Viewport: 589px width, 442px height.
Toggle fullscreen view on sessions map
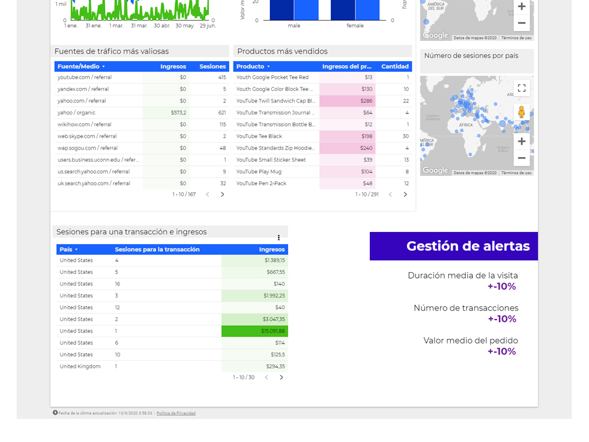point(521,88)
